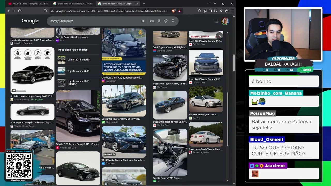331x186 pixels.
Task: Clear the Google search box text
Action: (x=143, y=21)
